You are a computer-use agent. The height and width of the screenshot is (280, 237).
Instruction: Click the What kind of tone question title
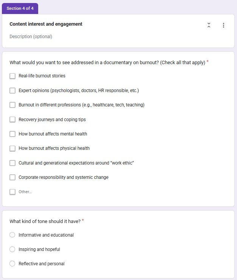click(x=45, y=221)
